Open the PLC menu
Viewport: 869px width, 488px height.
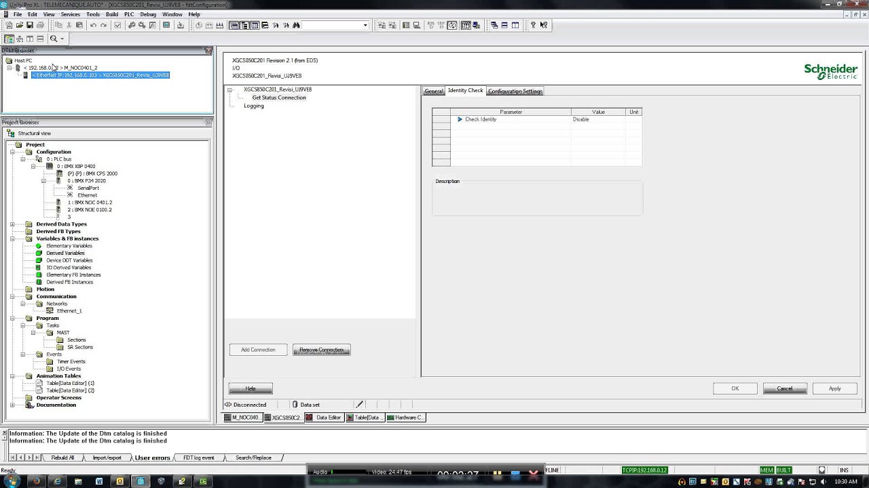[x=129, y=14]
